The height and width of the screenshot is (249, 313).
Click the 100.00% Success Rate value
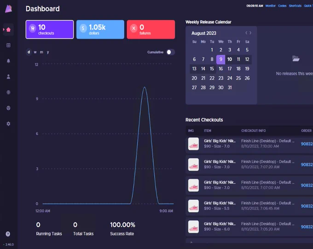122,225
